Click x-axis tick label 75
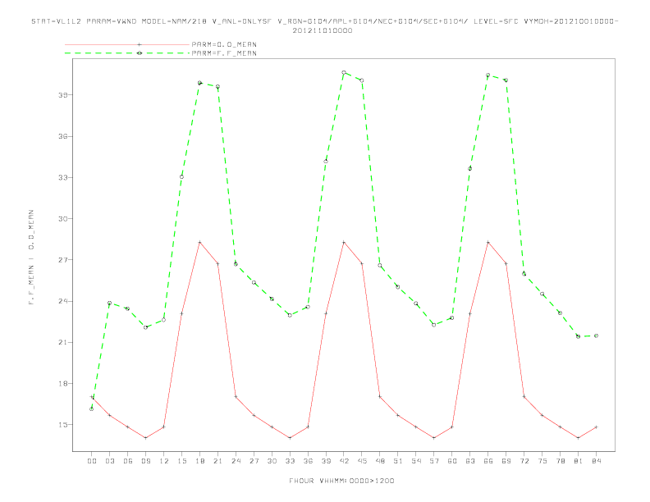This screenshot has width=650, height=502. pos(542,461)
